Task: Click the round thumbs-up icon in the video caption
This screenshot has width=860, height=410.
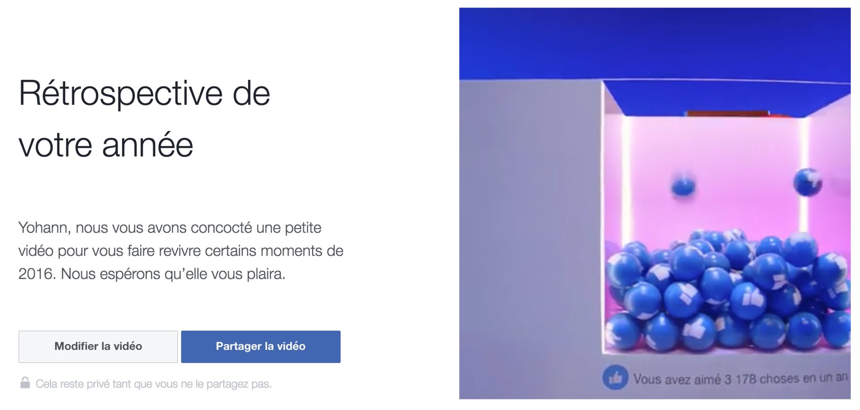Action: click(615, 378)
